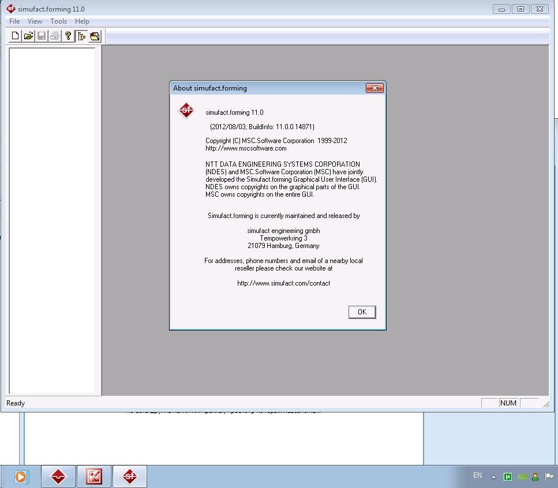This screenshot has height=488, width=558.
Task: Open the Tools menu
Action: [58, 21]
